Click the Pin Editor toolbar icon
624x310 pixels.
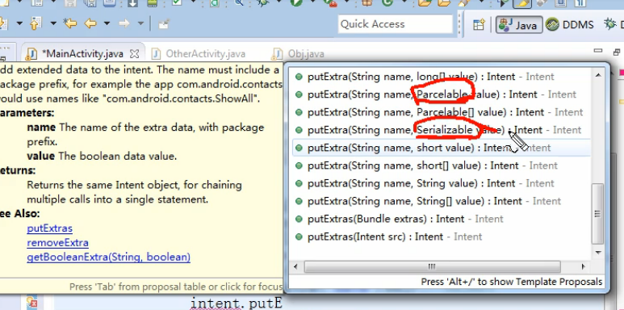(x=164, y=24)
